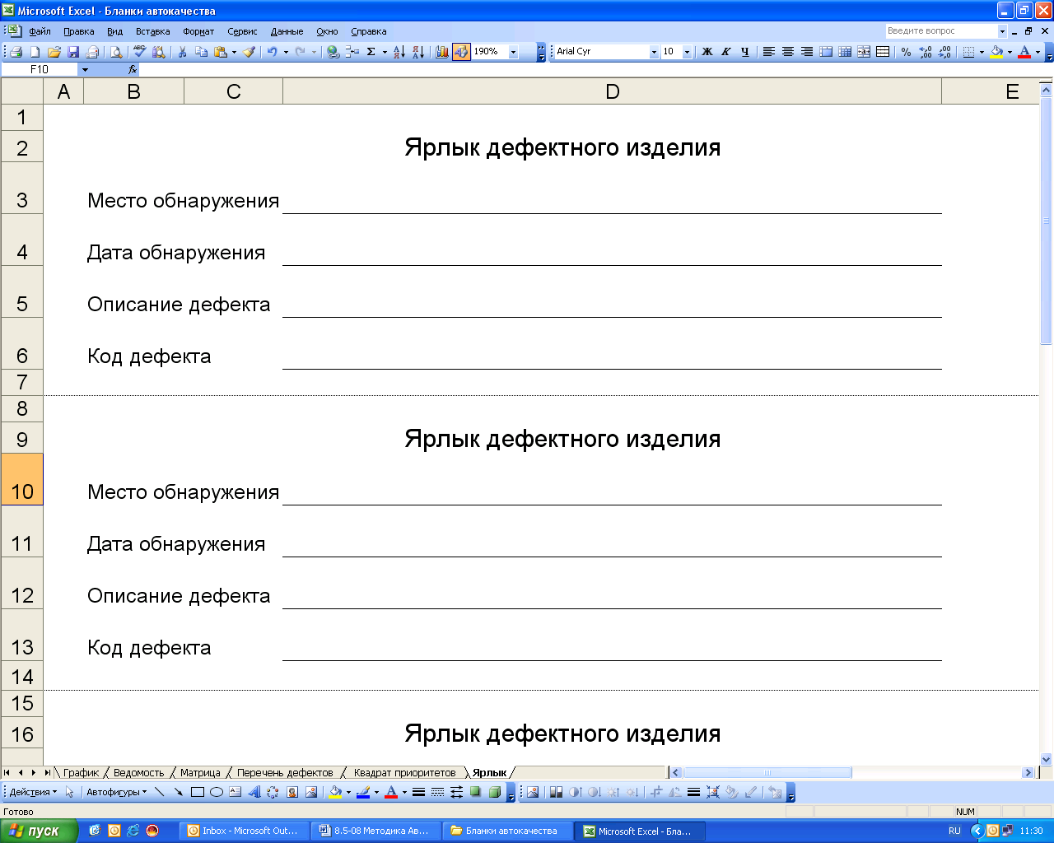The height and width of the screenshot is (843, 1054).
Task: Open the Вставка menu
Action: 152,31
